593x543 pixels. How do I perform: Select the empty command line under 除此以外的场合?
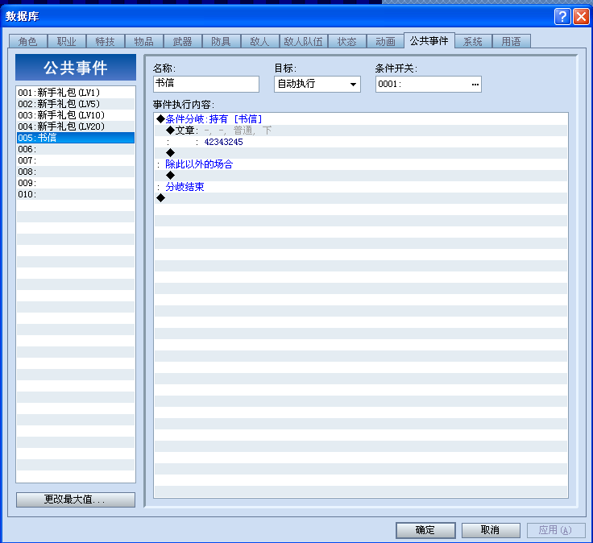(x=361, y=176)
